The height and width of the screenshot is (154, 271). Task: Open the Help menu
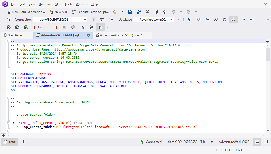pyautogui.click(x=94, y=4)
